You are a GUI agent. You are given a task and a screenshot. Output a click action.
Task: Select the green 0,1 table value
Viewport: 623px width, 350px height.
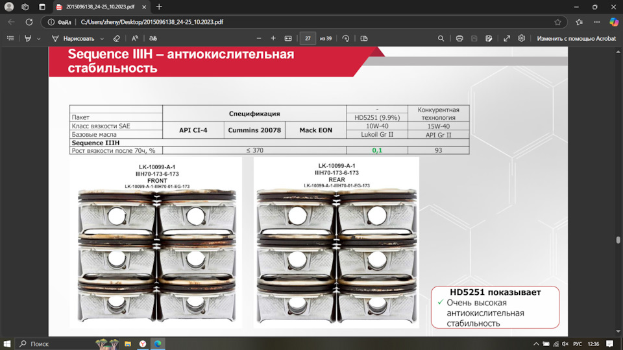377,150
